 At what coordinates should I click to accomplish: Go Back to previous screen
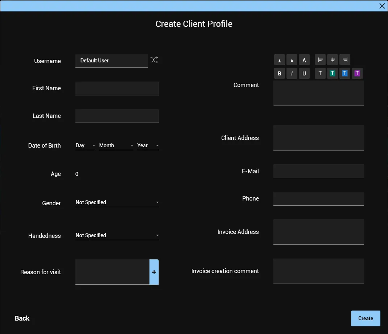(22, 318)
